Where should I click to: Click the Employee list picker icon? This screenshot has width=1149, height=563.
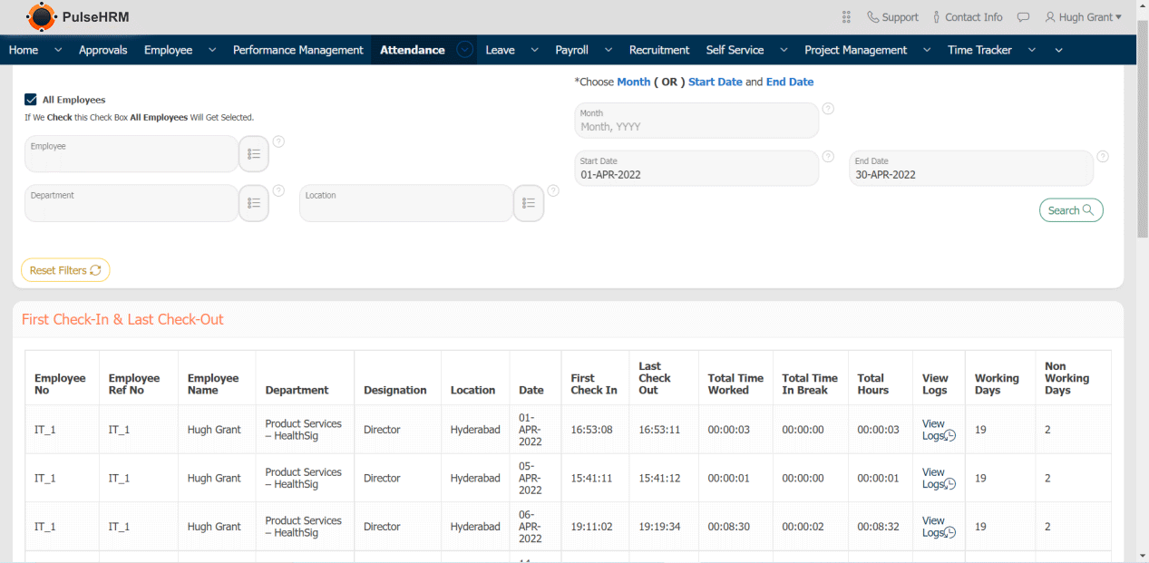click(254, 154)
